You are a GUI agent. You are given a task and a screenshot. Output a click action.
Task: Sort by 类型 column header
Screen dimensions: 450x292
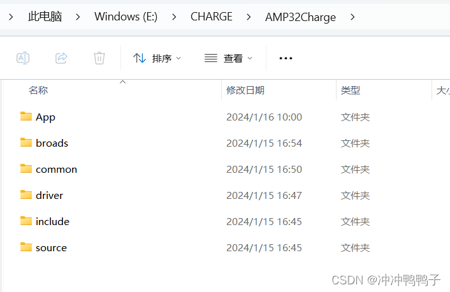pyautogui.click(x=351, y=90)
